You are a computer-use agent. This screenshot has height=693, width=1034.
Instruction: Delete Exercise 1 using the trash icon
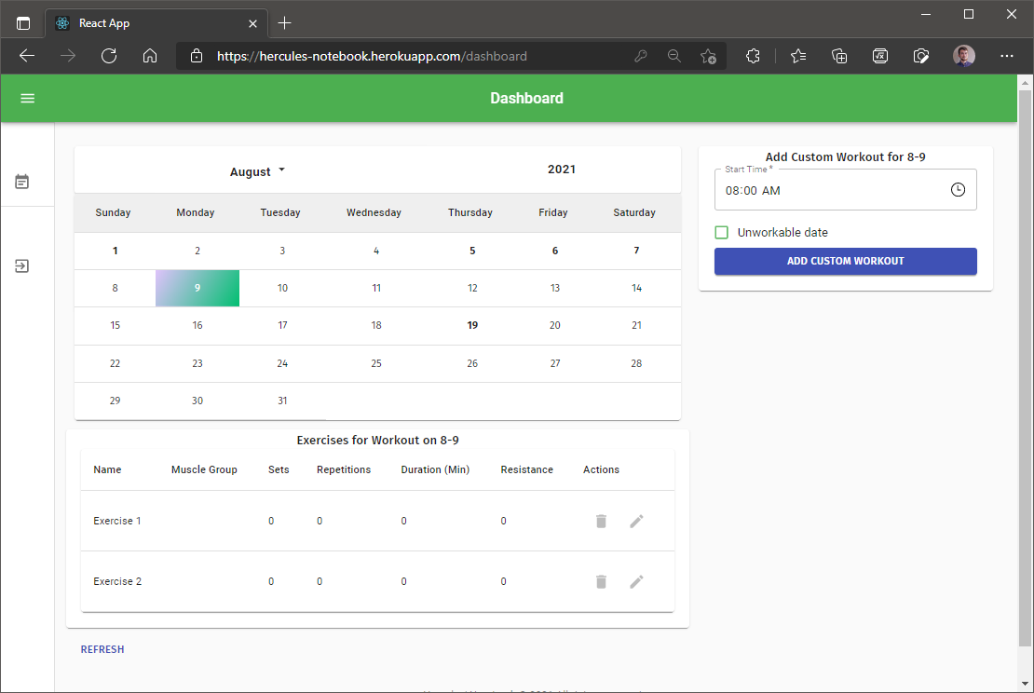601,521
